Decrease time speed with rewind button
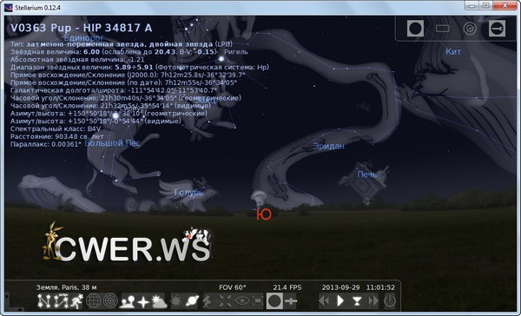The image size is (521, 316). [x=324, y=301]
